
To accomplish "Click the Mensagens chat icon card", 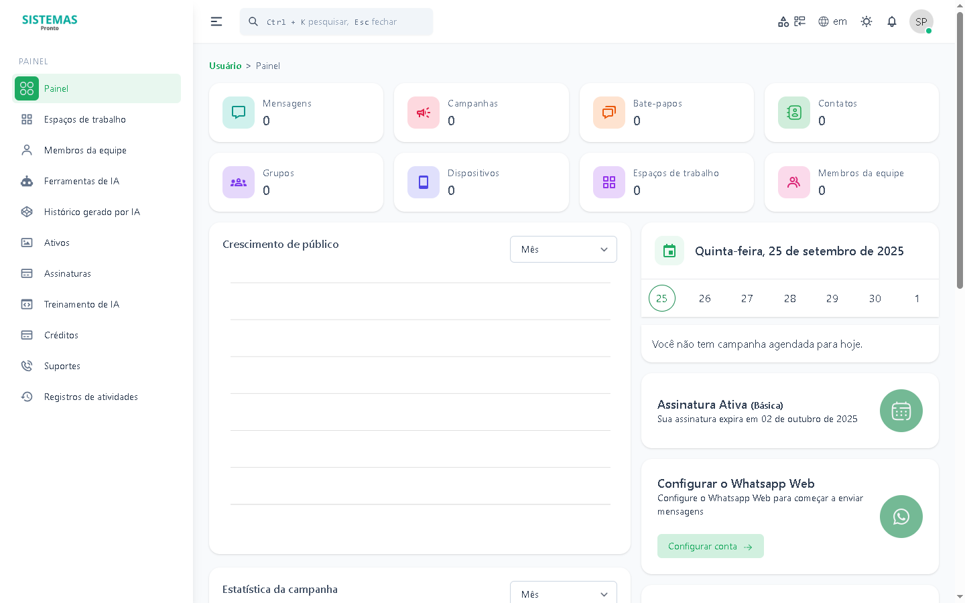I will point(239,113).
